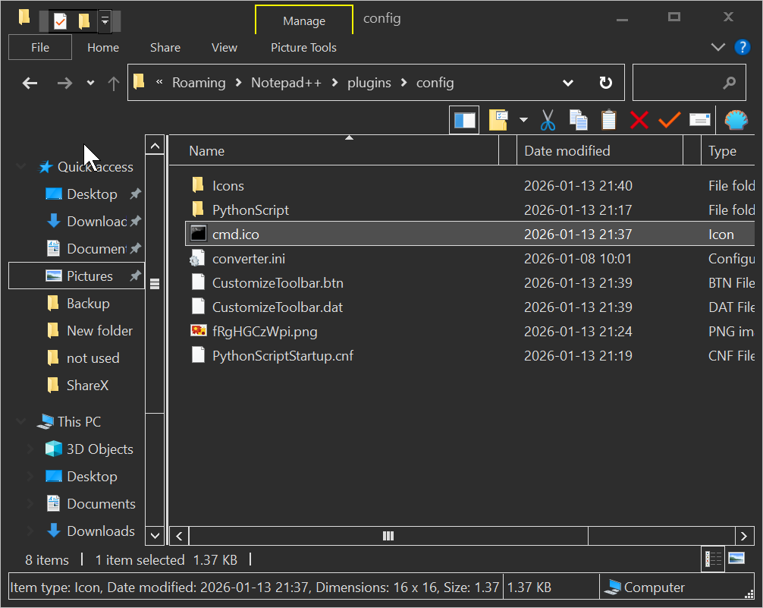Viewport: 763px width, 608px height.
Task: Click the orange checkmark Properties icon
Action: [x=669, y=120]
